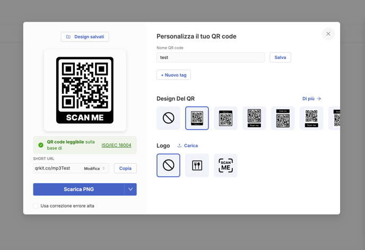This screenshot has width=365, height=250.
Task: Click the short URL qrkit.co/mp3Test text
Action: point(53,168)
